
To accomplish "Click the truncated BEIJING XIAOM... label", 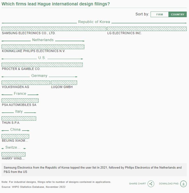I will [x=15, y=141].
